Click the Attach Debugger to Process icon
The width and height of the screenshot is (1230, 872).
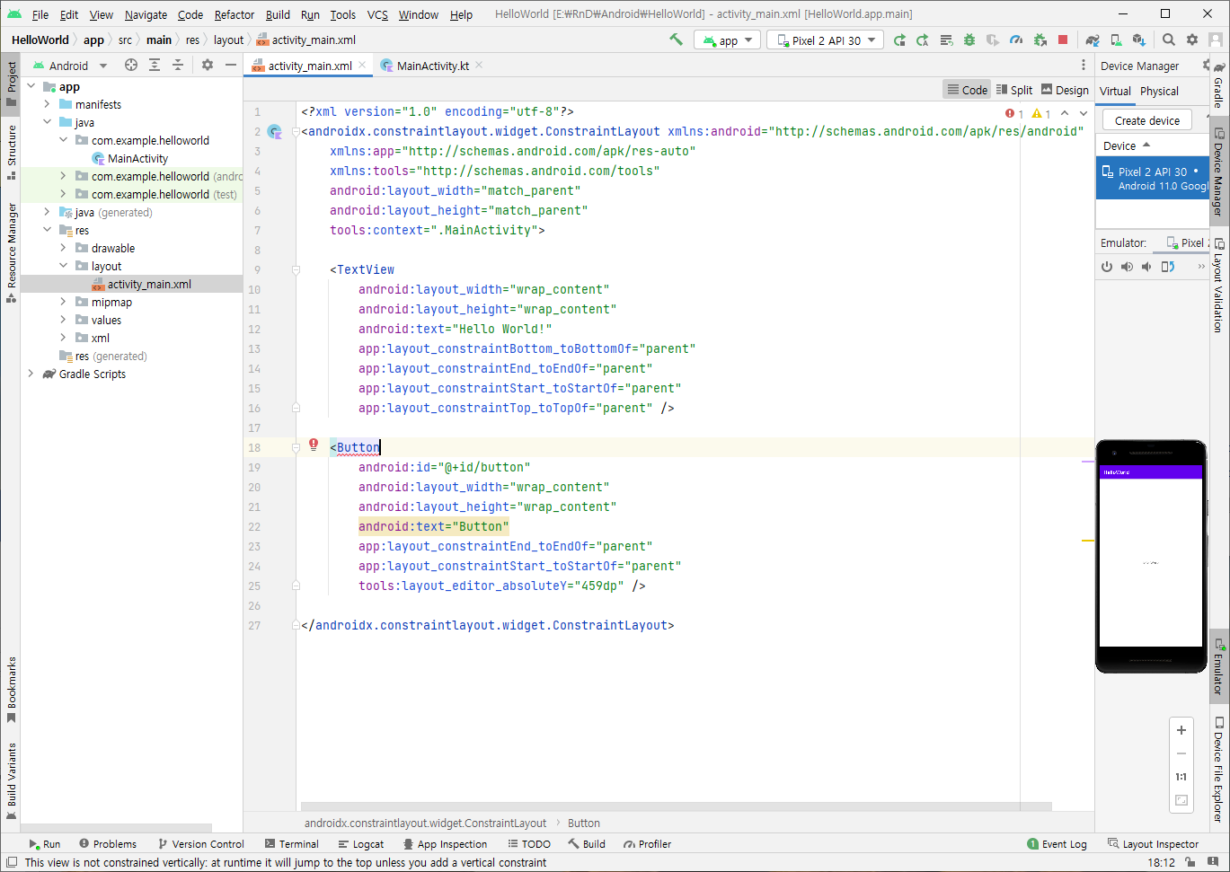pyautogui.click(x=1040, y=40)
